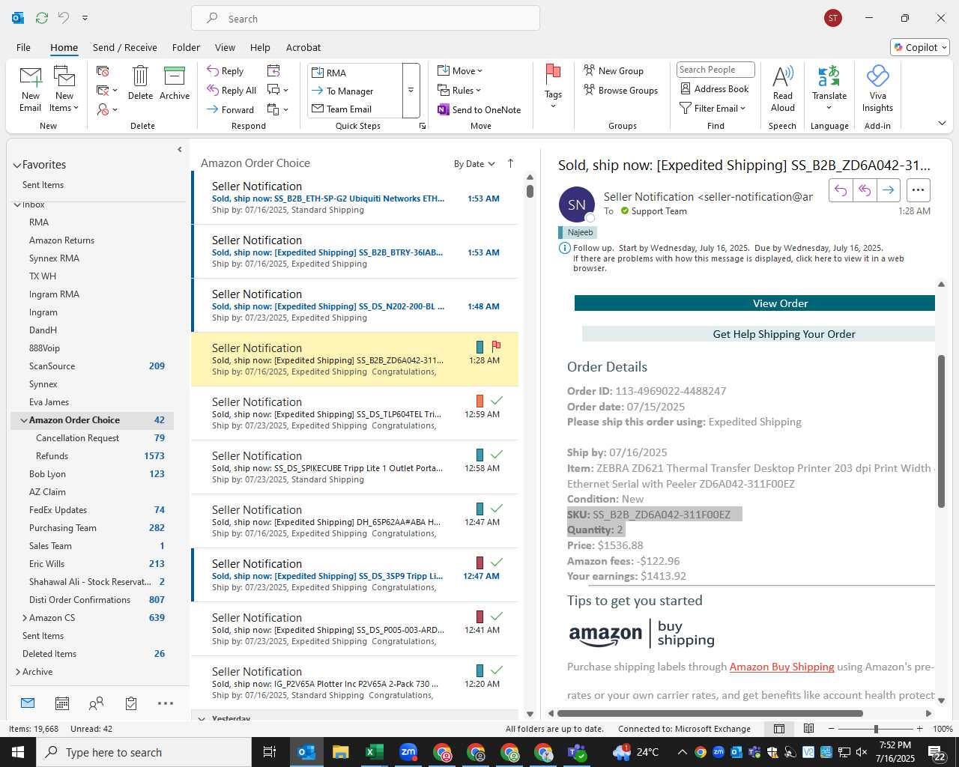Send to OneNote
959x767 pixels.
coord(479,109)
